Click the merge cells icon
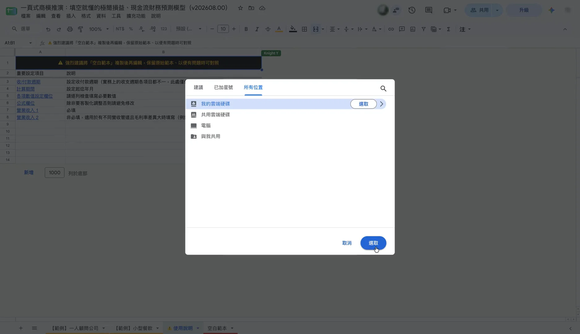Viewport: 580px width, 334px height. click(316, 29)
